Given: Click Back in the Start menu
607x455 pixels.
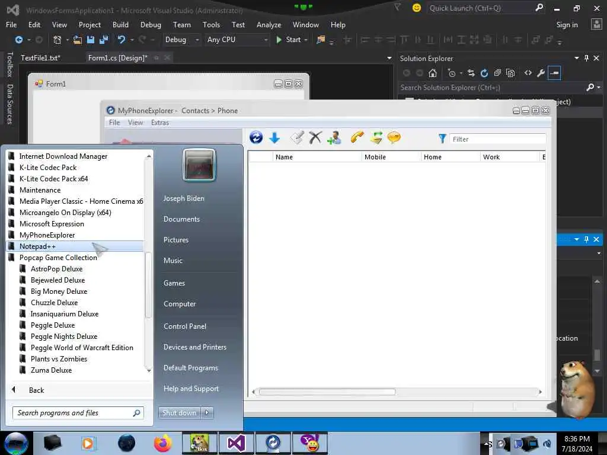Looking at the screenshot, I should tap(36, 390).
